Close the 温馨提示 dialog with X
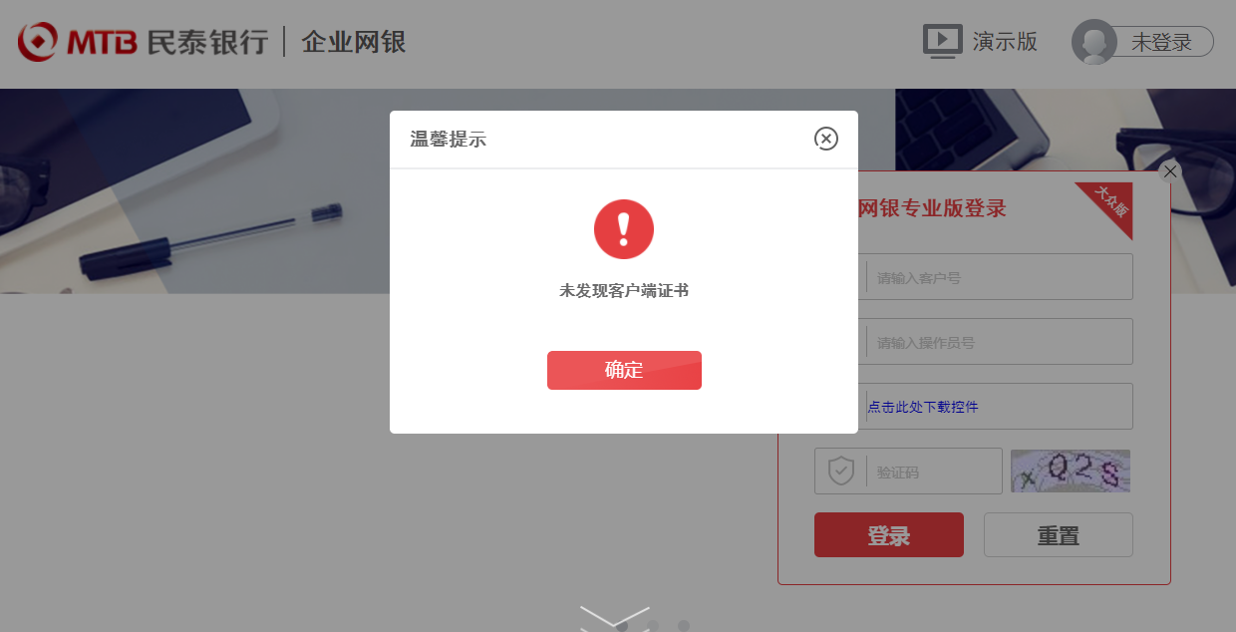The image size is (1236, 632). tap(825, 139)
